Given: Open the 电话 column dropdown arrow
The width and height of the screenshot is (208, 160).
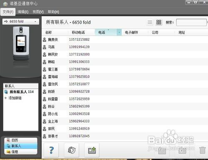Looking at the screenshot, I should (119, 32).
